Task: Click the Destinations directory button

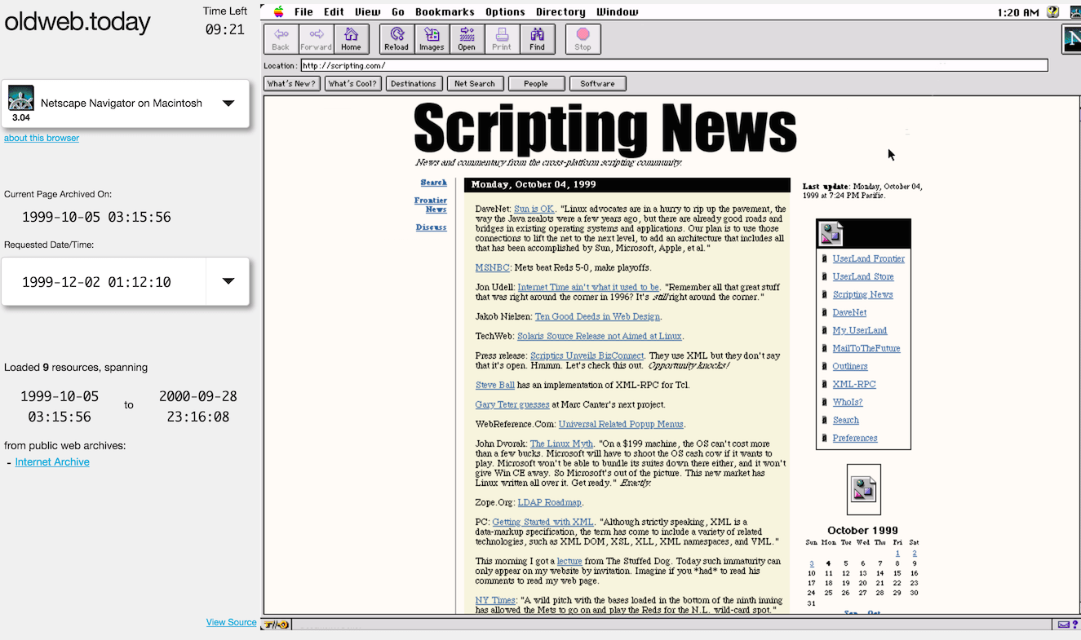Action: point(414,83)
